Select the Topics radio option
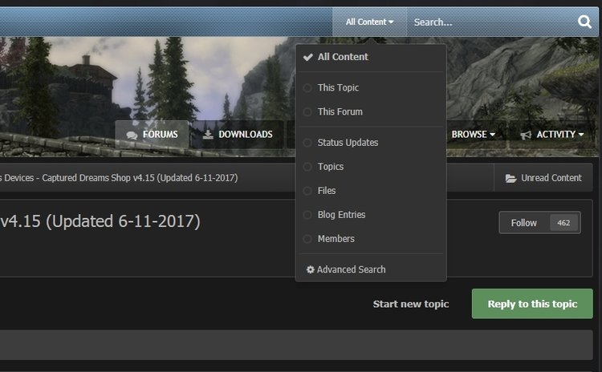Screen dimensions: 602x372 pyautogui.click(x=307, y=167)
